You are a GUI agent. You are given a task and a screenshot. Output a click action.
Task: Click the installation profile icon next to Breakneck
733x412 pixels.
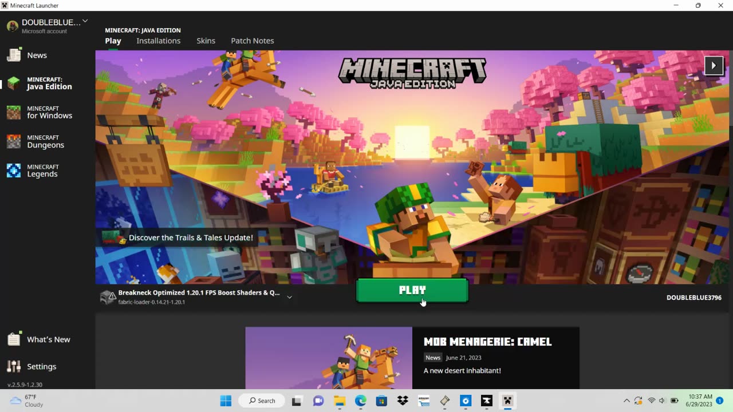pyautogui.click(x=108, y=297)
